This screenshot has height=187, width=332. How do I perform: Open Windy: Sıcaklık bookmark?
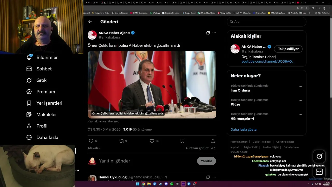(224, 13)
